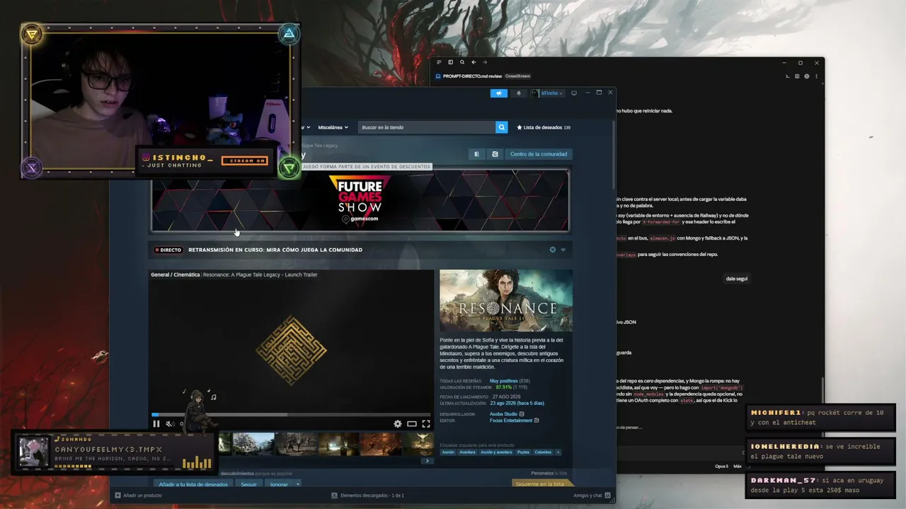
Task: Open Amigos y chat panel
Action: tap(592, 496)
